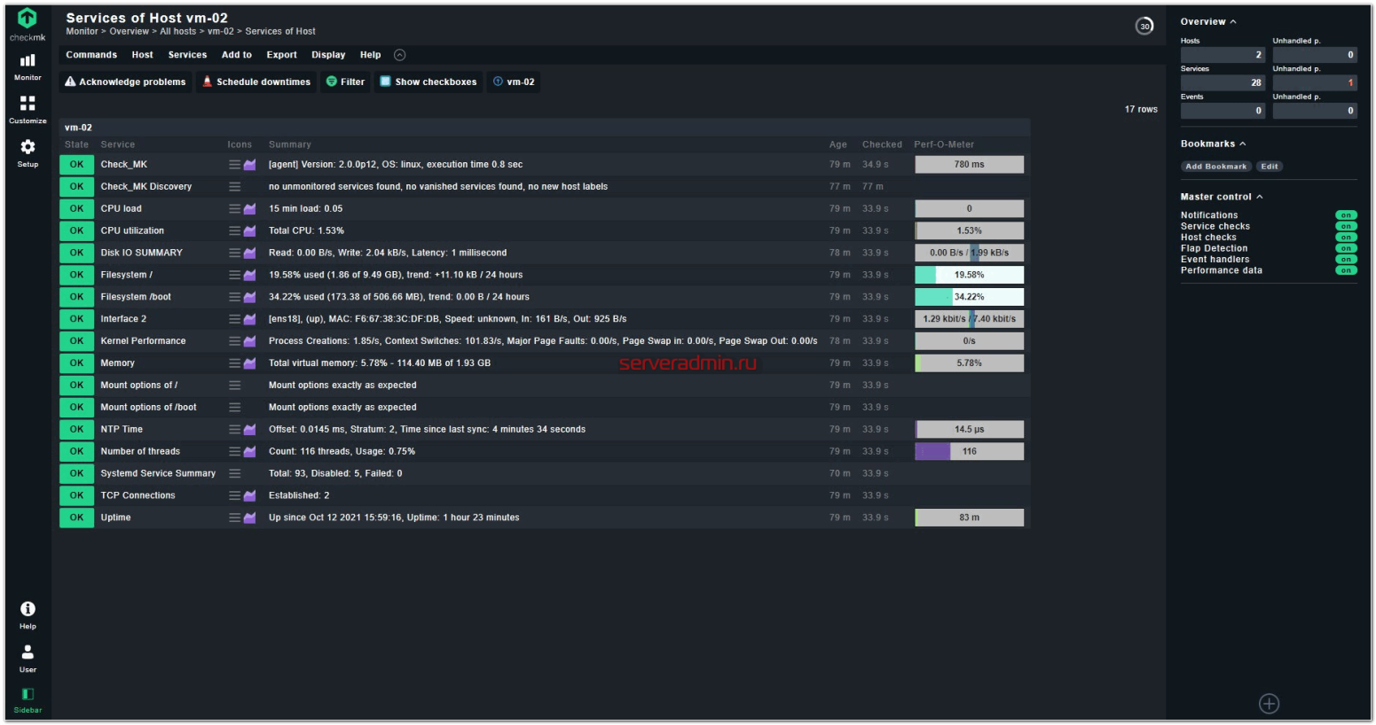Open action menu for CPU utilization service
Viewport: 1376px width, 725px height.
[234, 231]
